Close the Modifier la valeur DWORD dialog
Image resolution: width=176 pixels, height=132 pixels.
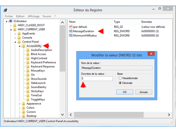(151, 54)
